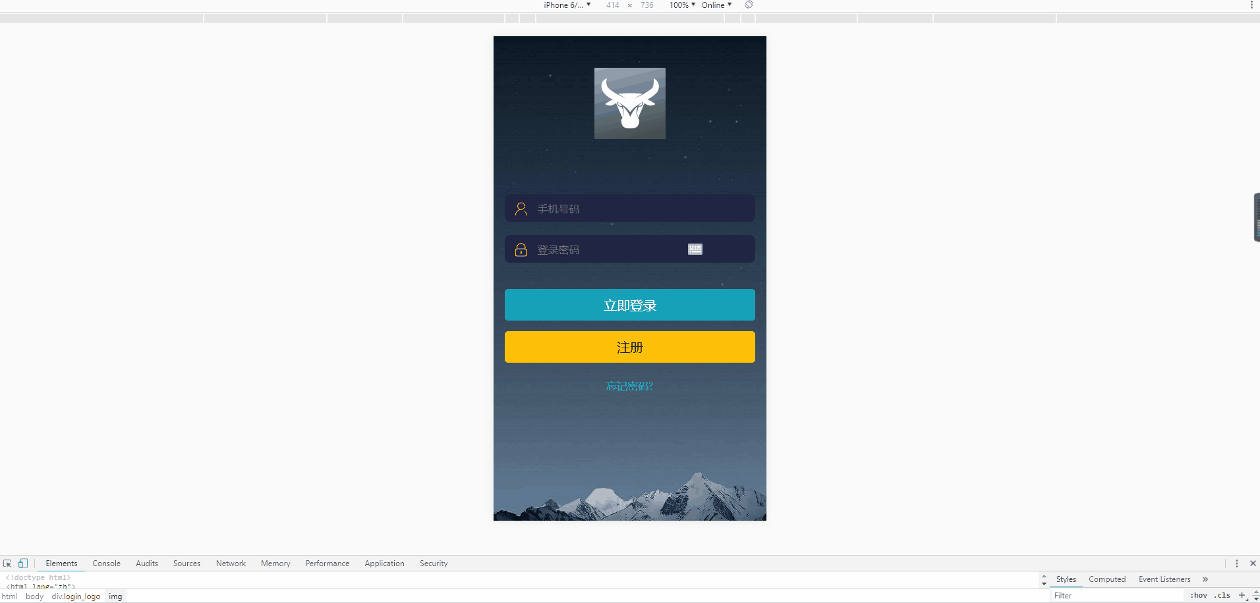Click the rotate screen orientation icon
This screenshot has width=1260, height=603.
click(749, 5)
